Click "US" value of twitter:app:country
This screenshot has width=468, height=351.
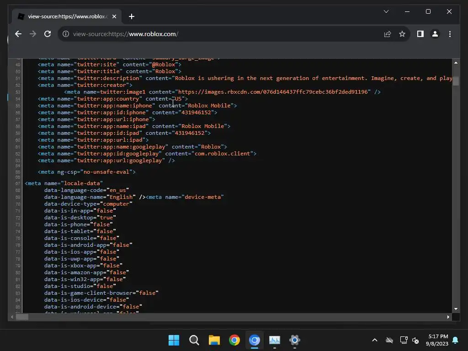click(178, 99)
